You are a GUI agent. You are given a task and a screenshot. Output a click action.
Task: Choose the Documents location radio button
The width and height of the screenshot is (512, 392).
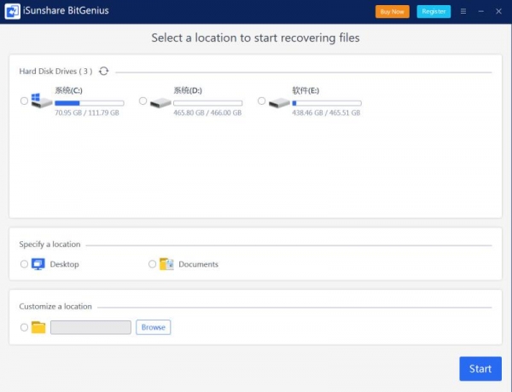point(152,264)
